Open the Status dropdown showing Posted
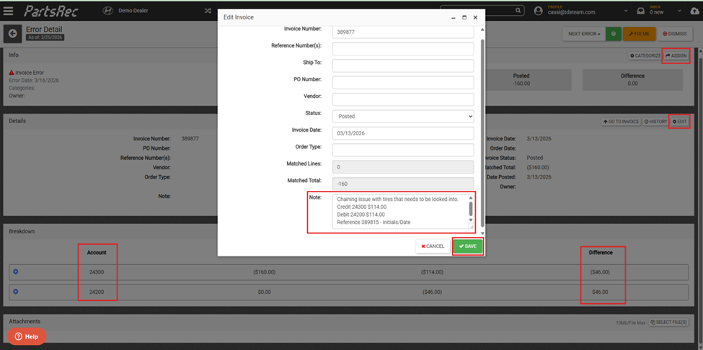Viewport: 703px width, 350px height. [403, 116]
